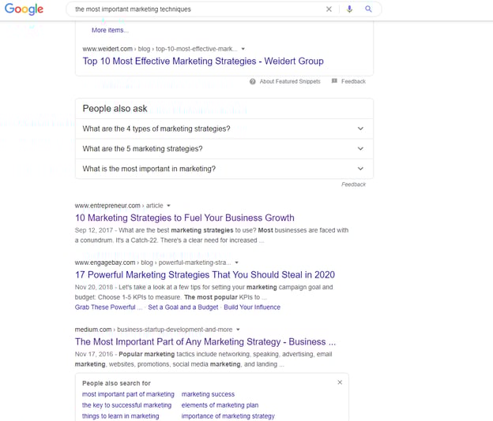Start voice search with microphone icon
The image size is (493, 421).
click(349, 9)
